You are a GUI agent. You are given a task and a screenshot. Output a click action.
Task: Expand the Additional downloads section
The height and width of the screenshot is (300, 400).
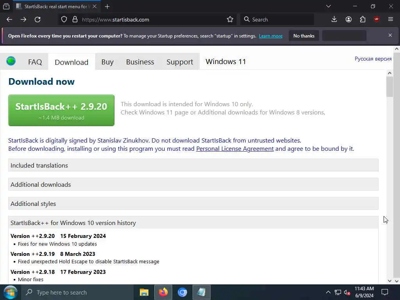pyautogui.click(x=193, y=184)
